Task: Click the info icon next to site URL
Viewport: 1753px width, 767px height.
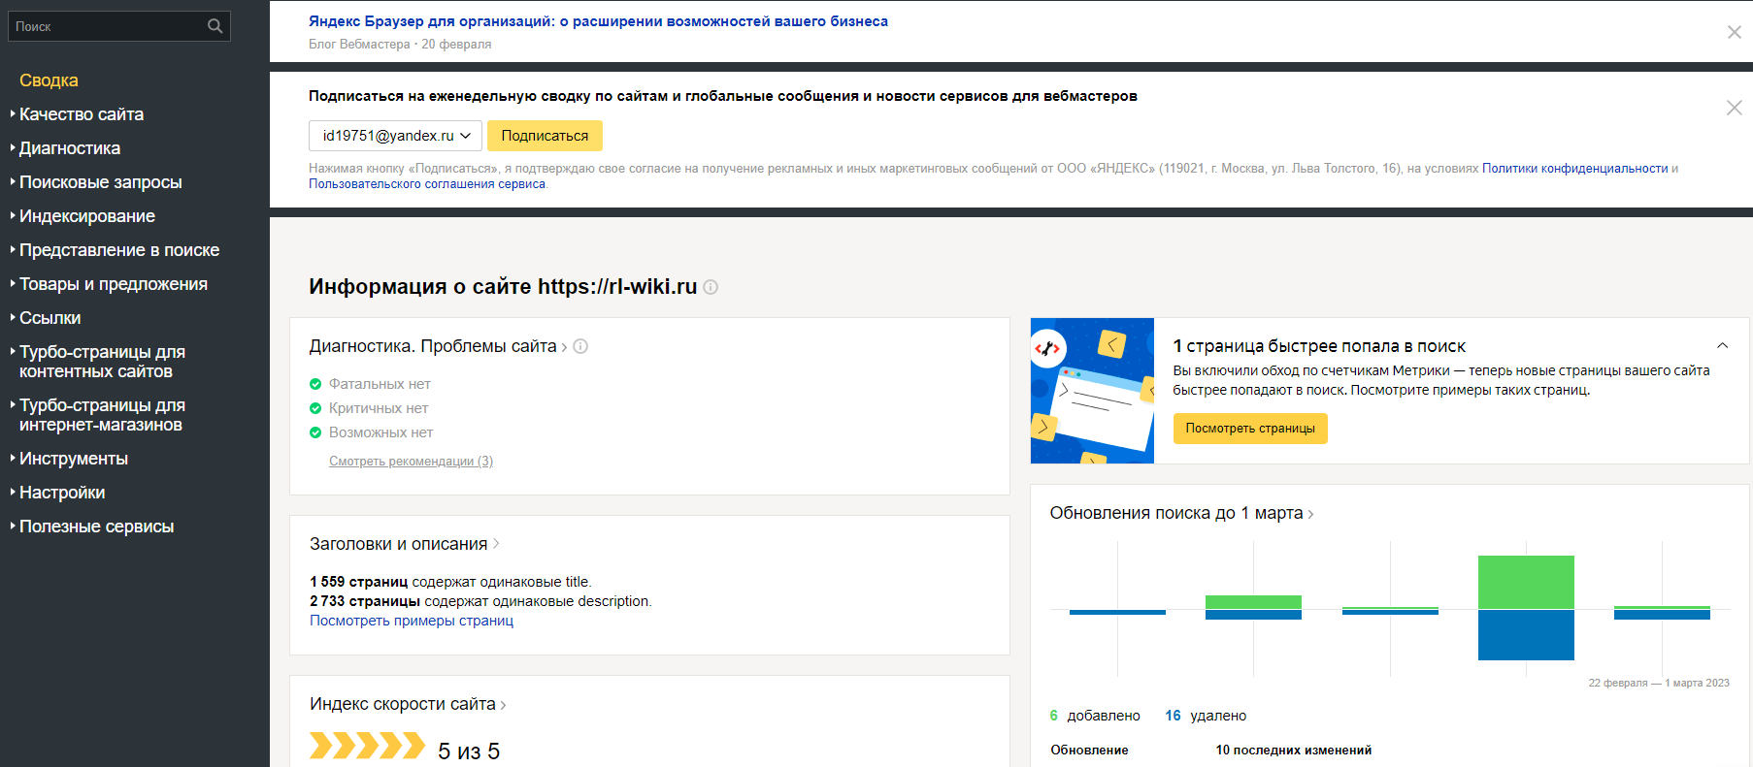Action: (x=711, y=287)
